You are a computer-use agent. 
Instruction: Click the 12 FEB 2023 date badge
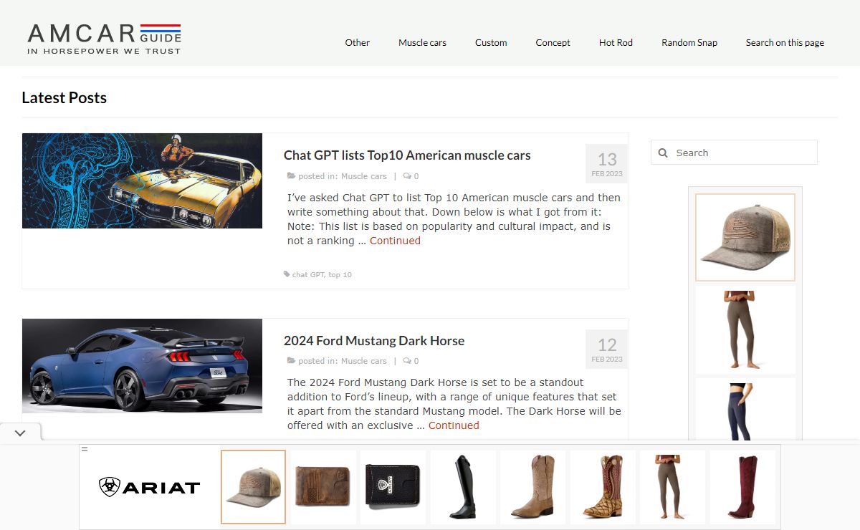[607, 349]
